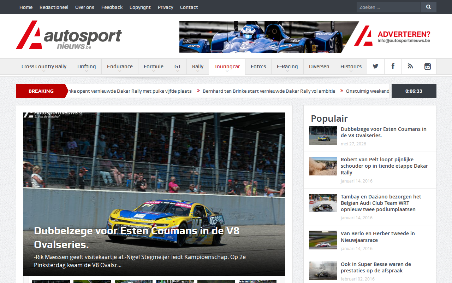Viewport: 452px width, 283px height.
Task: Open article Van Berlo en Herber tweede
Action: click(378, 237)
